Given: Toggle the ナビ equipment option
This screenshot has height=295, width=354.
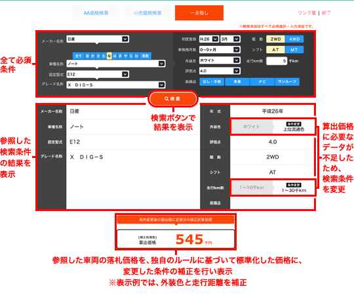Looking at the screenshot, I should [x=262, y=82].
